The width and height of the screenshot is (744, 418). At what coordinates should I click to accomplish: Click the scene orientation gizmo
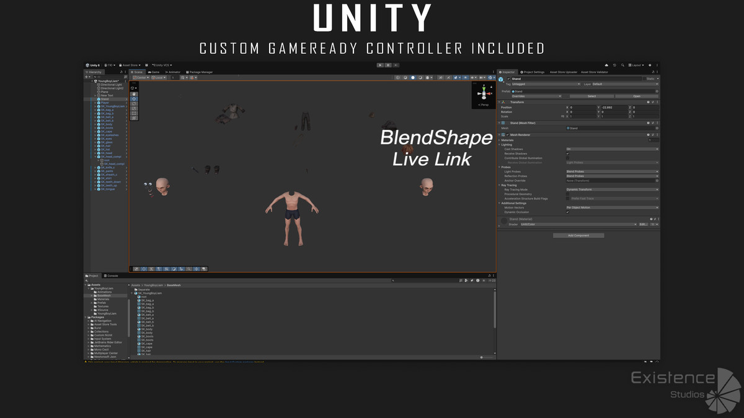tap(484, 94)
